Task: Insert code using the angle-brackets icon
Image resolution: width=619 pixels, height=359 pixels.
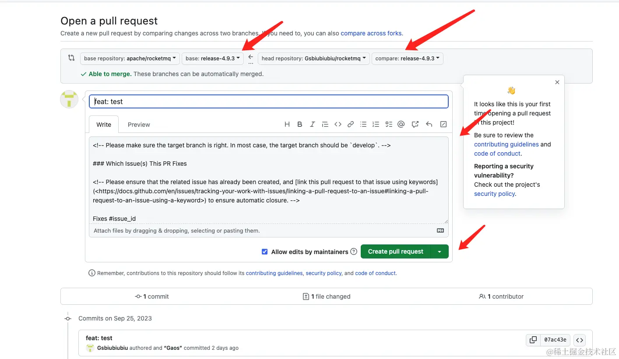Action: tap(338, 125)
